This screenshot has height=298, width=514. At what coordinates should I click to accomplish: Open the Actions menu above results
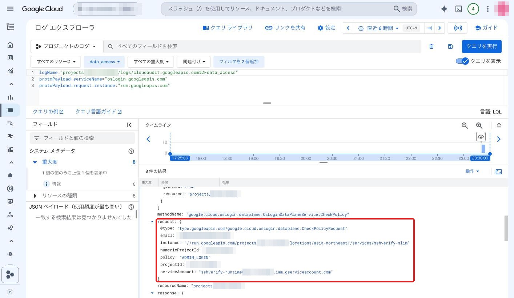(472, 172)
